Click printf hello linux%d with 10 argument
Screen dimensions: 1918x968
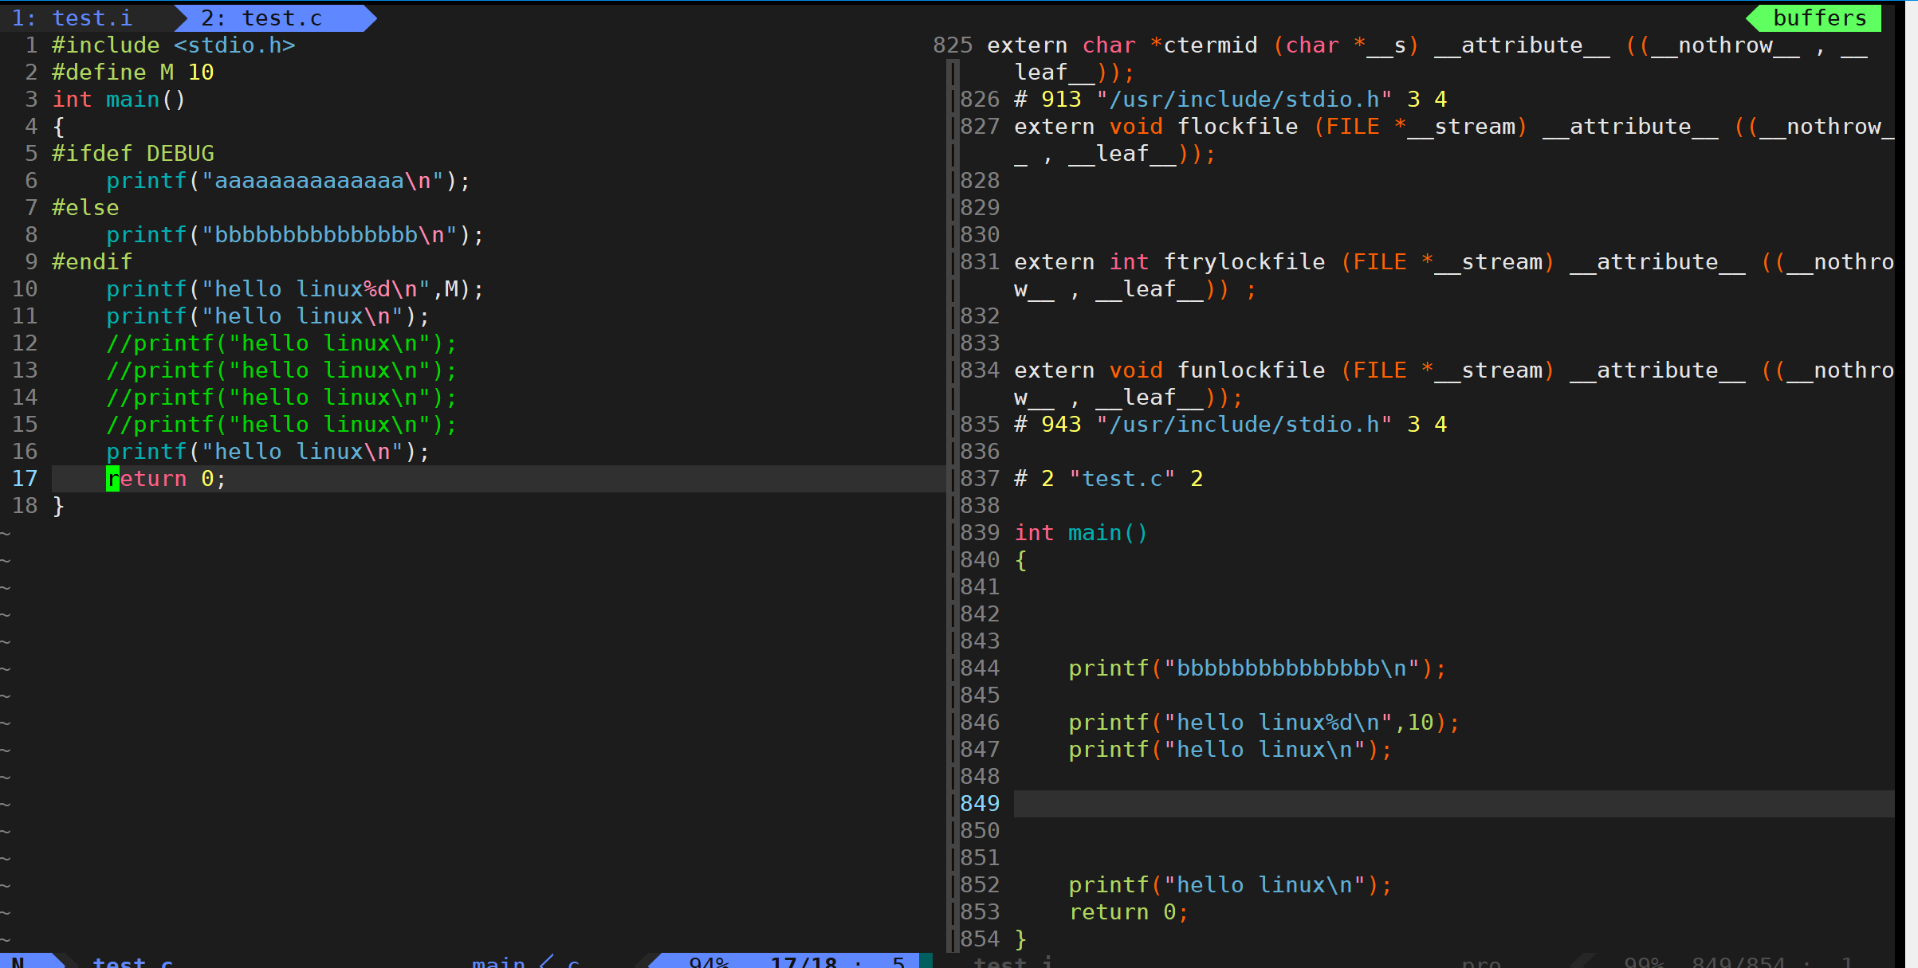pos(1264,723)
